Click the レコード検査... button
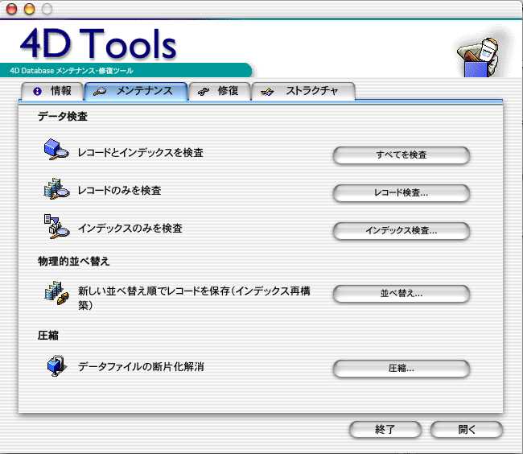Screen dimensions: 523x454 tap(401, 193)
